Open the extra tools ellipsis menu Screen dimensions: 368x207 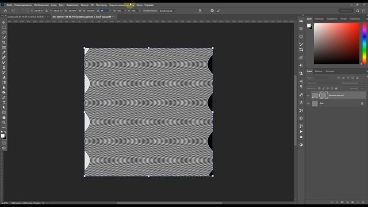point(4,128)
